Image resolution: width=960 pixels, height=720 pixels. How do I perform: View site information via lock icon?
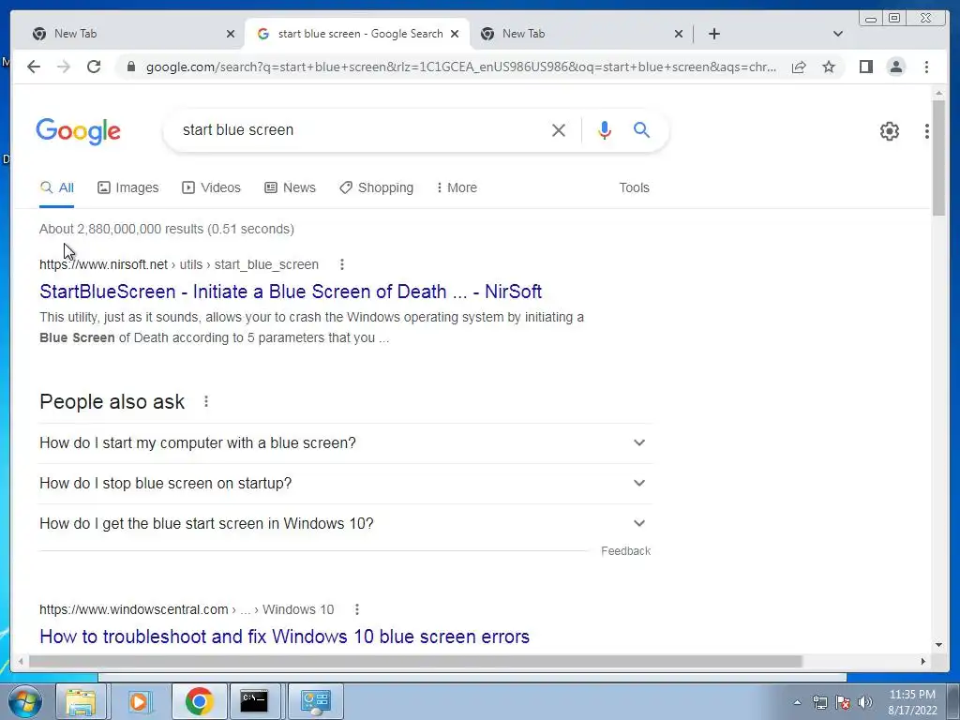coord(130,67)
